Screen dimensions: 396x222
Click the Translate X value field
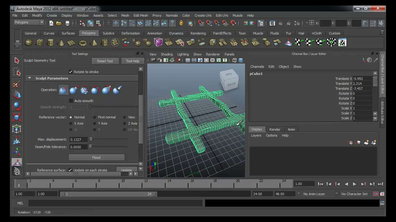pos(362,79)
